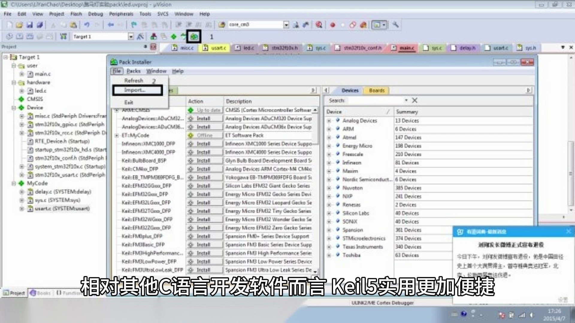Open the core_cm3 find combo dropdown
575x323 pixels.
[x=286, y=25]
